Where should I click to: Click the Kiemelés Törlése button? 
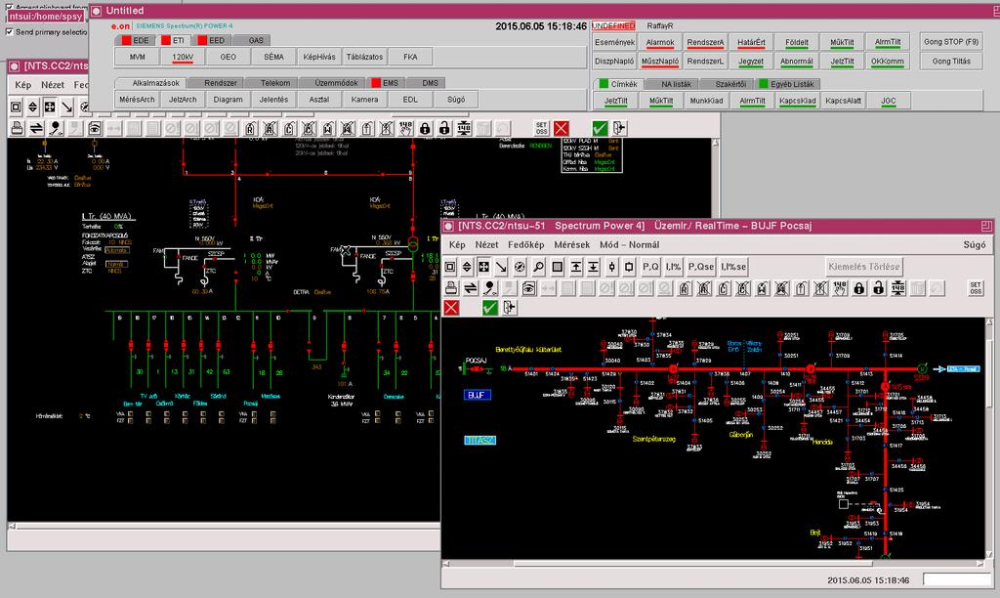pyautogui.click(x=863, y=267)
